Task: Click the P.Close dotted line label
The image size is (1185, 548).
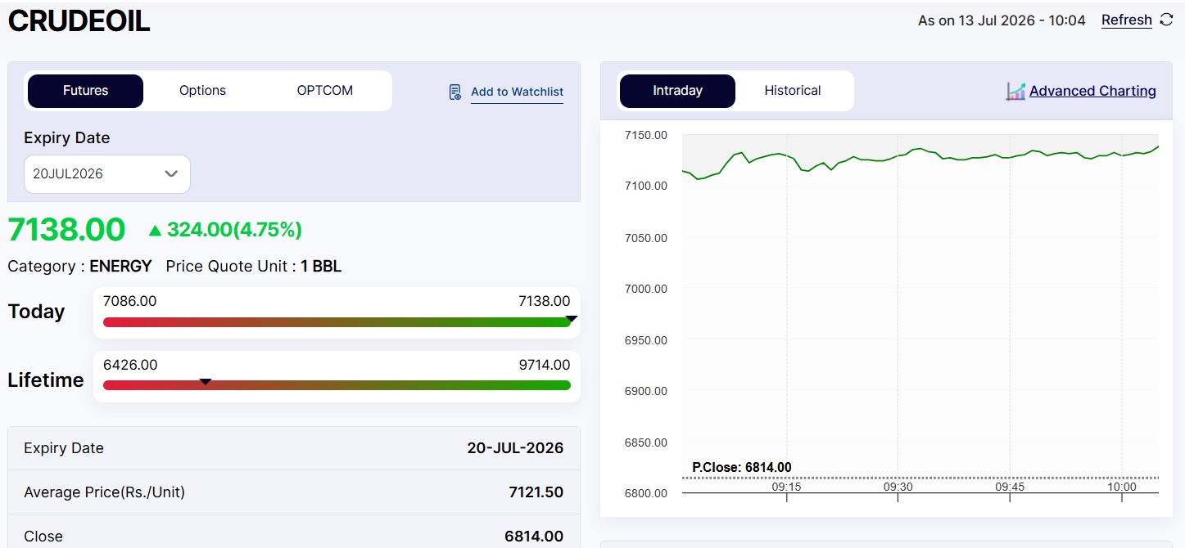Action: point(741,468)
